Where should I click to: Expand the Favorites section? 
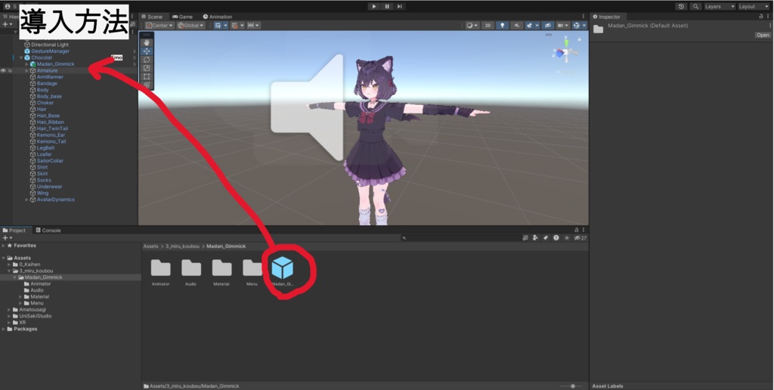[x=4, y=246]
